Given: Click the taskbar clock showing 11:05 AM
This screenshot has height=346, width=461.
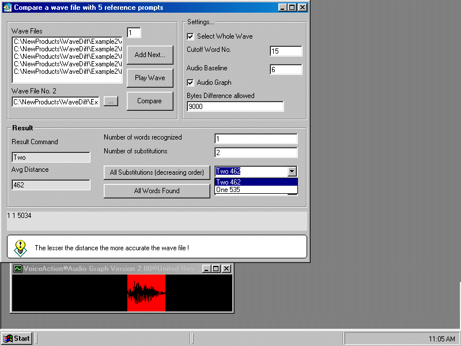Looking at the screenshot, I should coord(441,339).
